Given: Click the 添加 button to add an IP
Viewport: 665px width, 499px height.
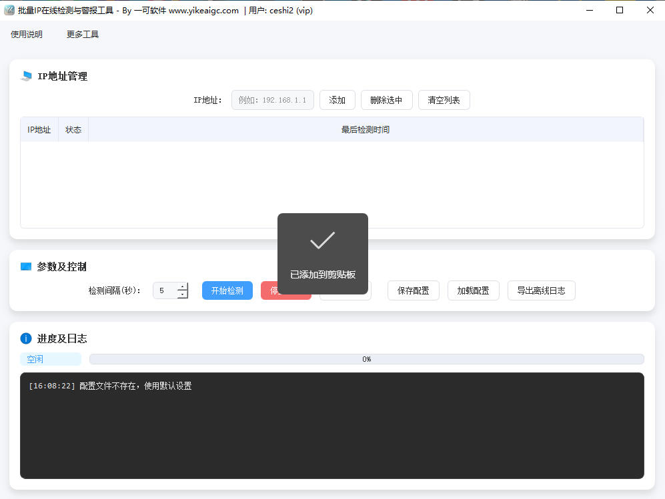Looking at the screenshot, I should (337, 99).
